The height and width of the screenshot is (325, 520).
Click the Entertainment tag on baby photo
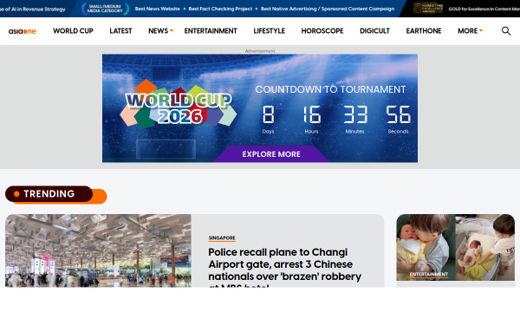[x=429, y=274]
